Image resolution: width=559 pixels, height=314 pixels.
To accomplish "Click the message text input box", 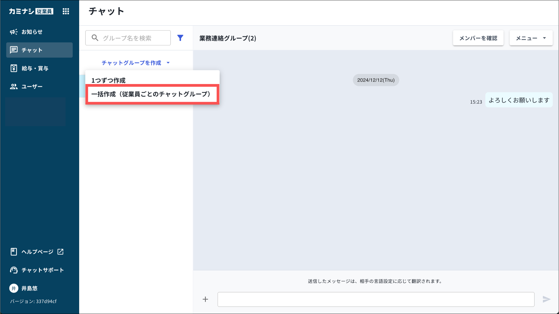I will pos(376,299).
